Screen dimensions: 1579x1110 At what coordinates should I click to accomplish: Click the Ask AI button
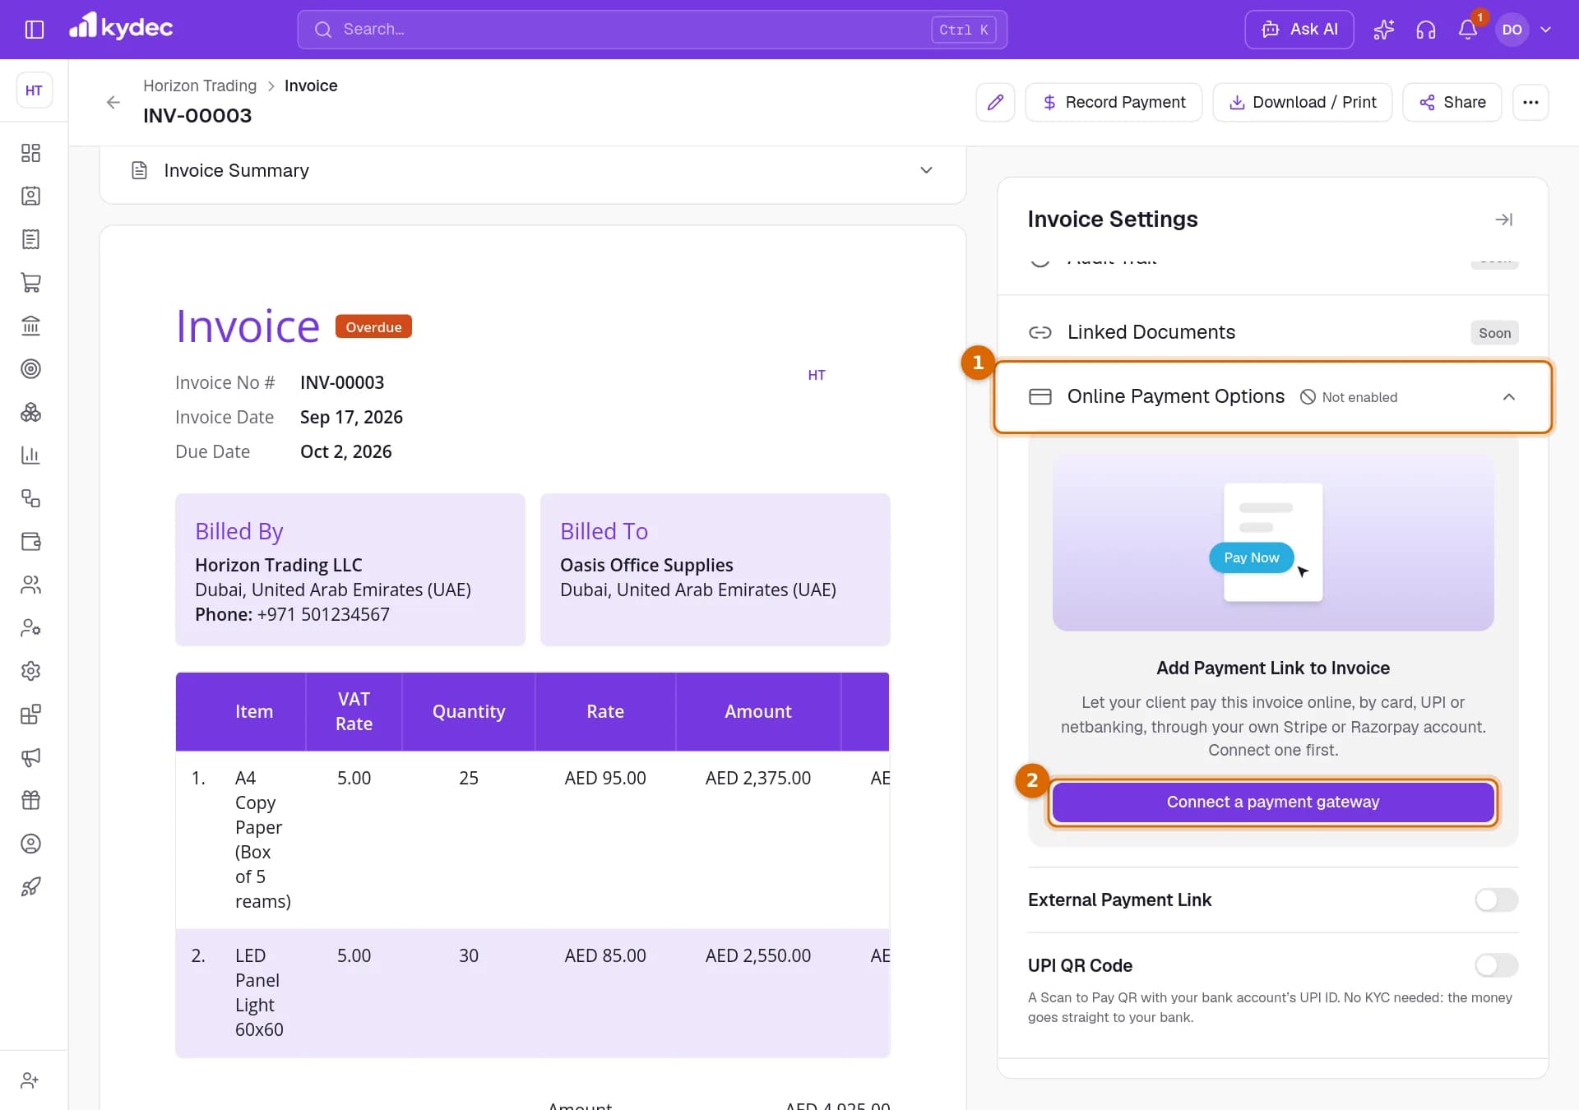[1299, 30]
